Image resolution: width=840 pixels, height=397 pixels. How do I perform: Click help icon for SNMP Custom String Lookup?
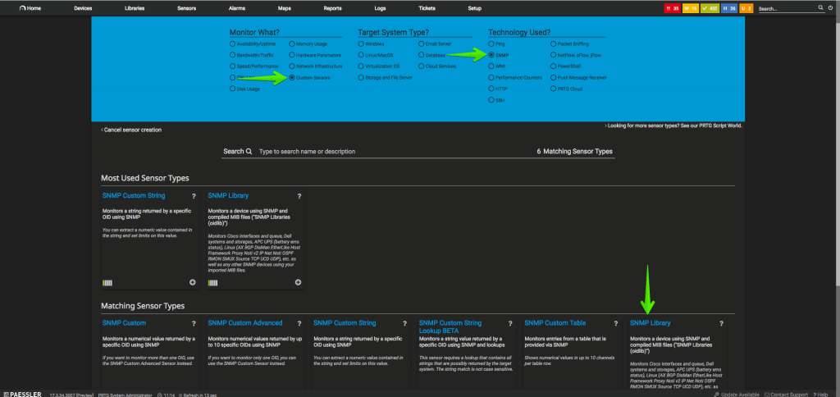click(x=510, y=324)
